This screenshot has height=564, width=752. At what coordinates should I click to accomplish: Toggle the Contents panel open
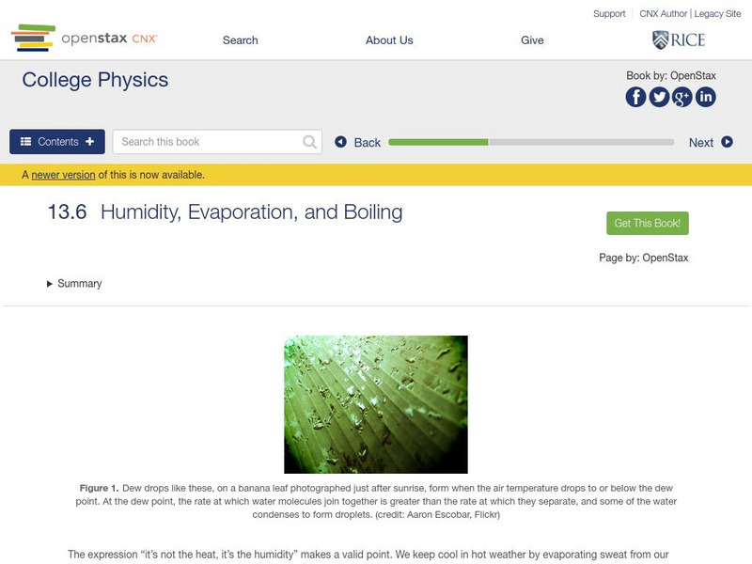[57, 142]
